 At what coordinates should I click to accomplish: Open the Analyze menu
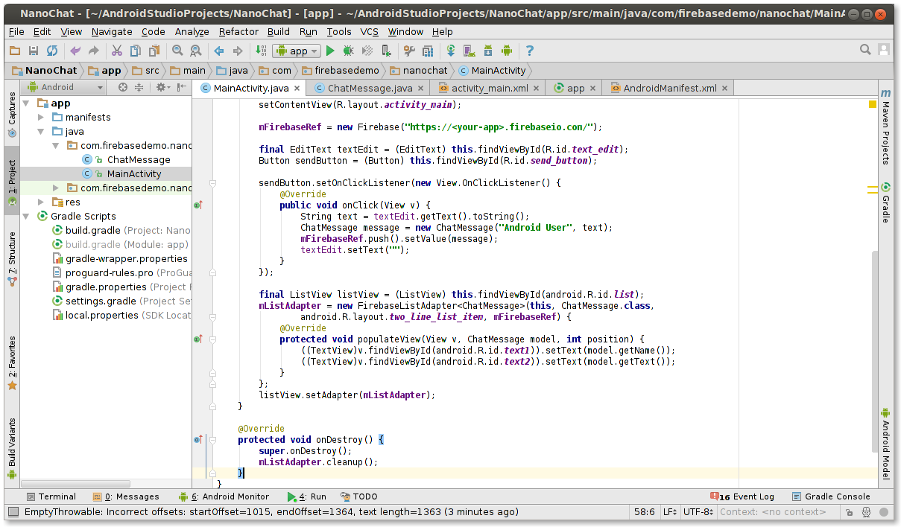coord(192,31)
